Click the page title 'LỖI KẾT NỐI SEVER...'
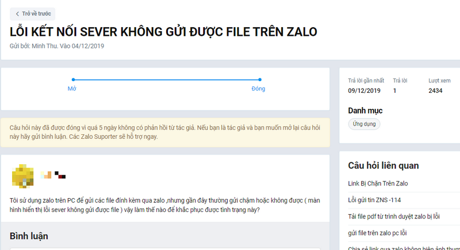The image size is (460, 250). pos(163,32)
